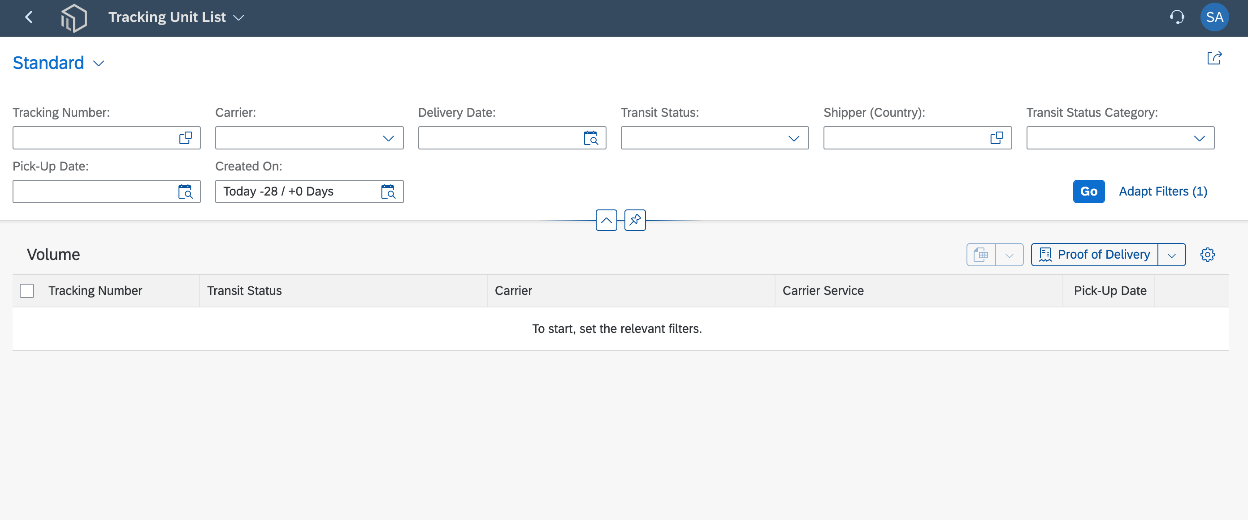Open Tracking Number value help icon
This screenshot has width=1248, height=520.
[186, 138]
